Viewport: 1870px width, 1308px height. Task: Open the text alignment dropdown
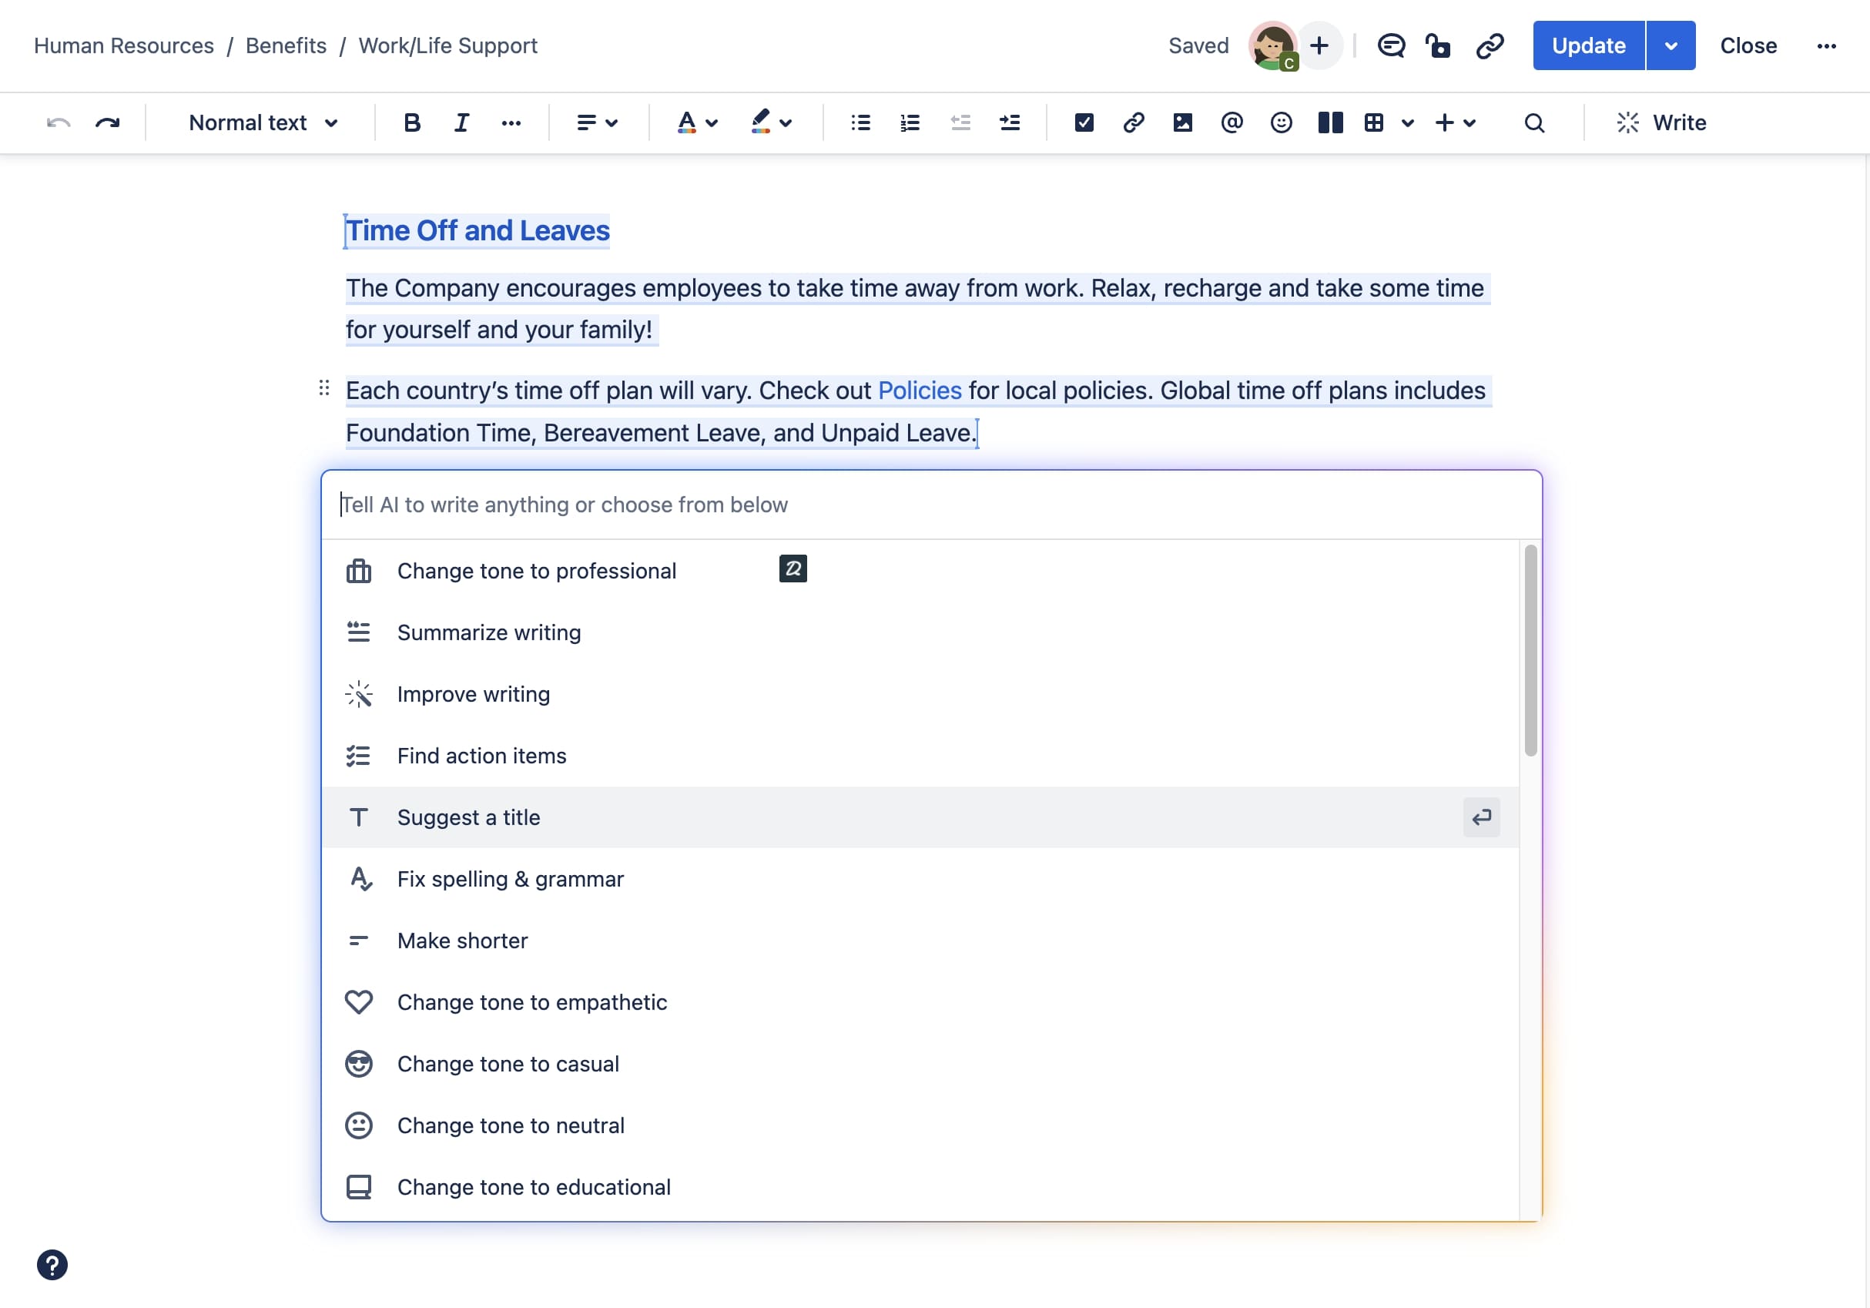point(597,123)
